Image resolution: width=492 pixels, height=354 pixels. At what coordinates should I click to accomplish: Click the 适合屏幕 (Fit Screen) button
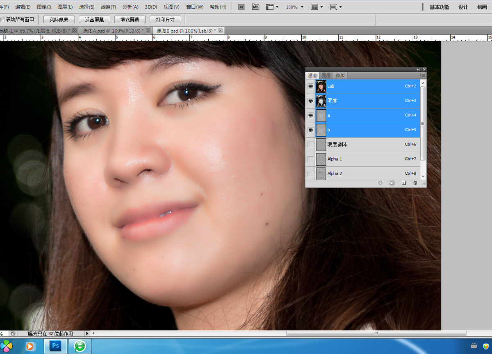click(x=94, y=20)
